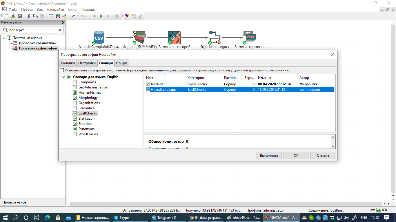Check the GeoAdministrative dictionary checkbox
The width and height of the screenshot is (396, 222).
pyautogui.click(x=75, y=87)
